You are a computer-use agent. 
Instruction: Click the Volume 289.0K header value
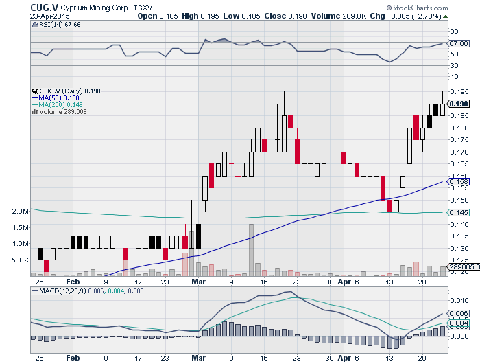(339, 16)
